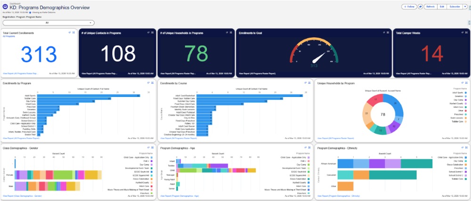Click the Refresh button in the header
Image resolution: width=471 pixels, height=201 pixels.
point(430,7)
